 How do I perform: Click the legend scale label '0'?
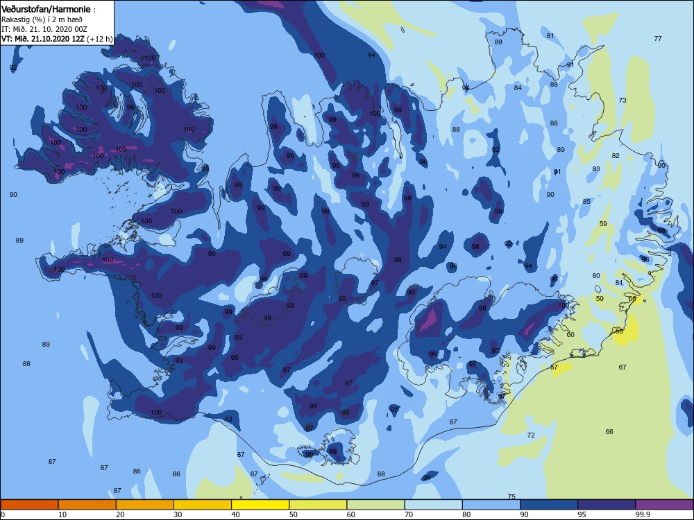coord(3,514)
